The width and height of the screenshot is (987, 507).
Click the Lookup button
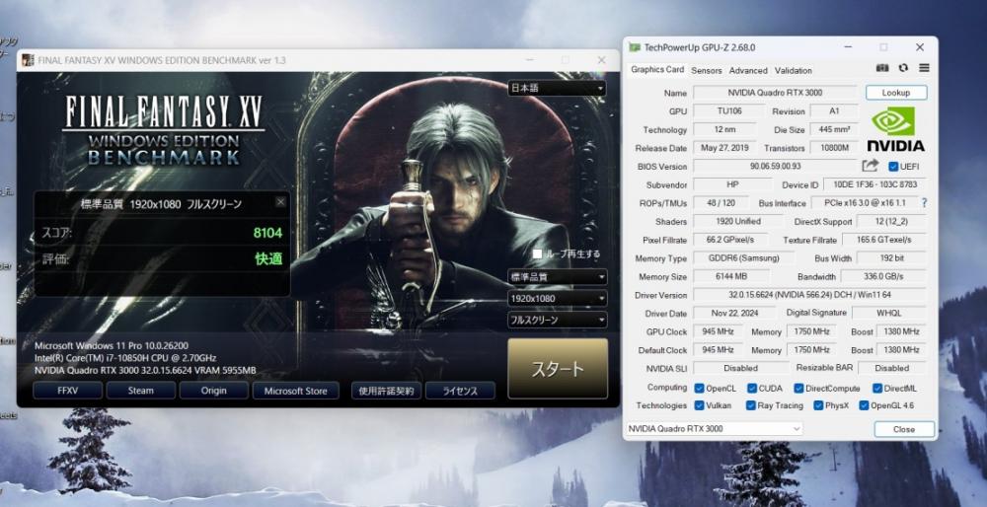(895, 93)
